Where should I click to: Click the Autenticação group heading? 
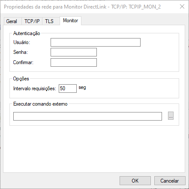(x=27, y=33)
